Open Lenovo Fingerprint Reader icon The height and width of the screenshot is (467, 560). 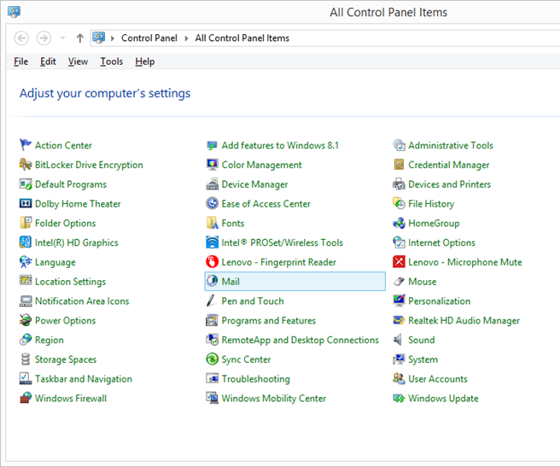[213, 262]
